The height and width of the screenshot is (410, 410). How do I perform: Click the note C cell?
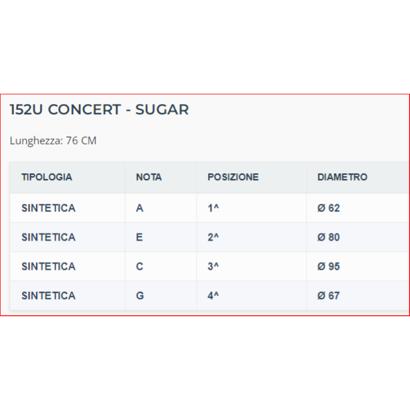pos(139,266)
